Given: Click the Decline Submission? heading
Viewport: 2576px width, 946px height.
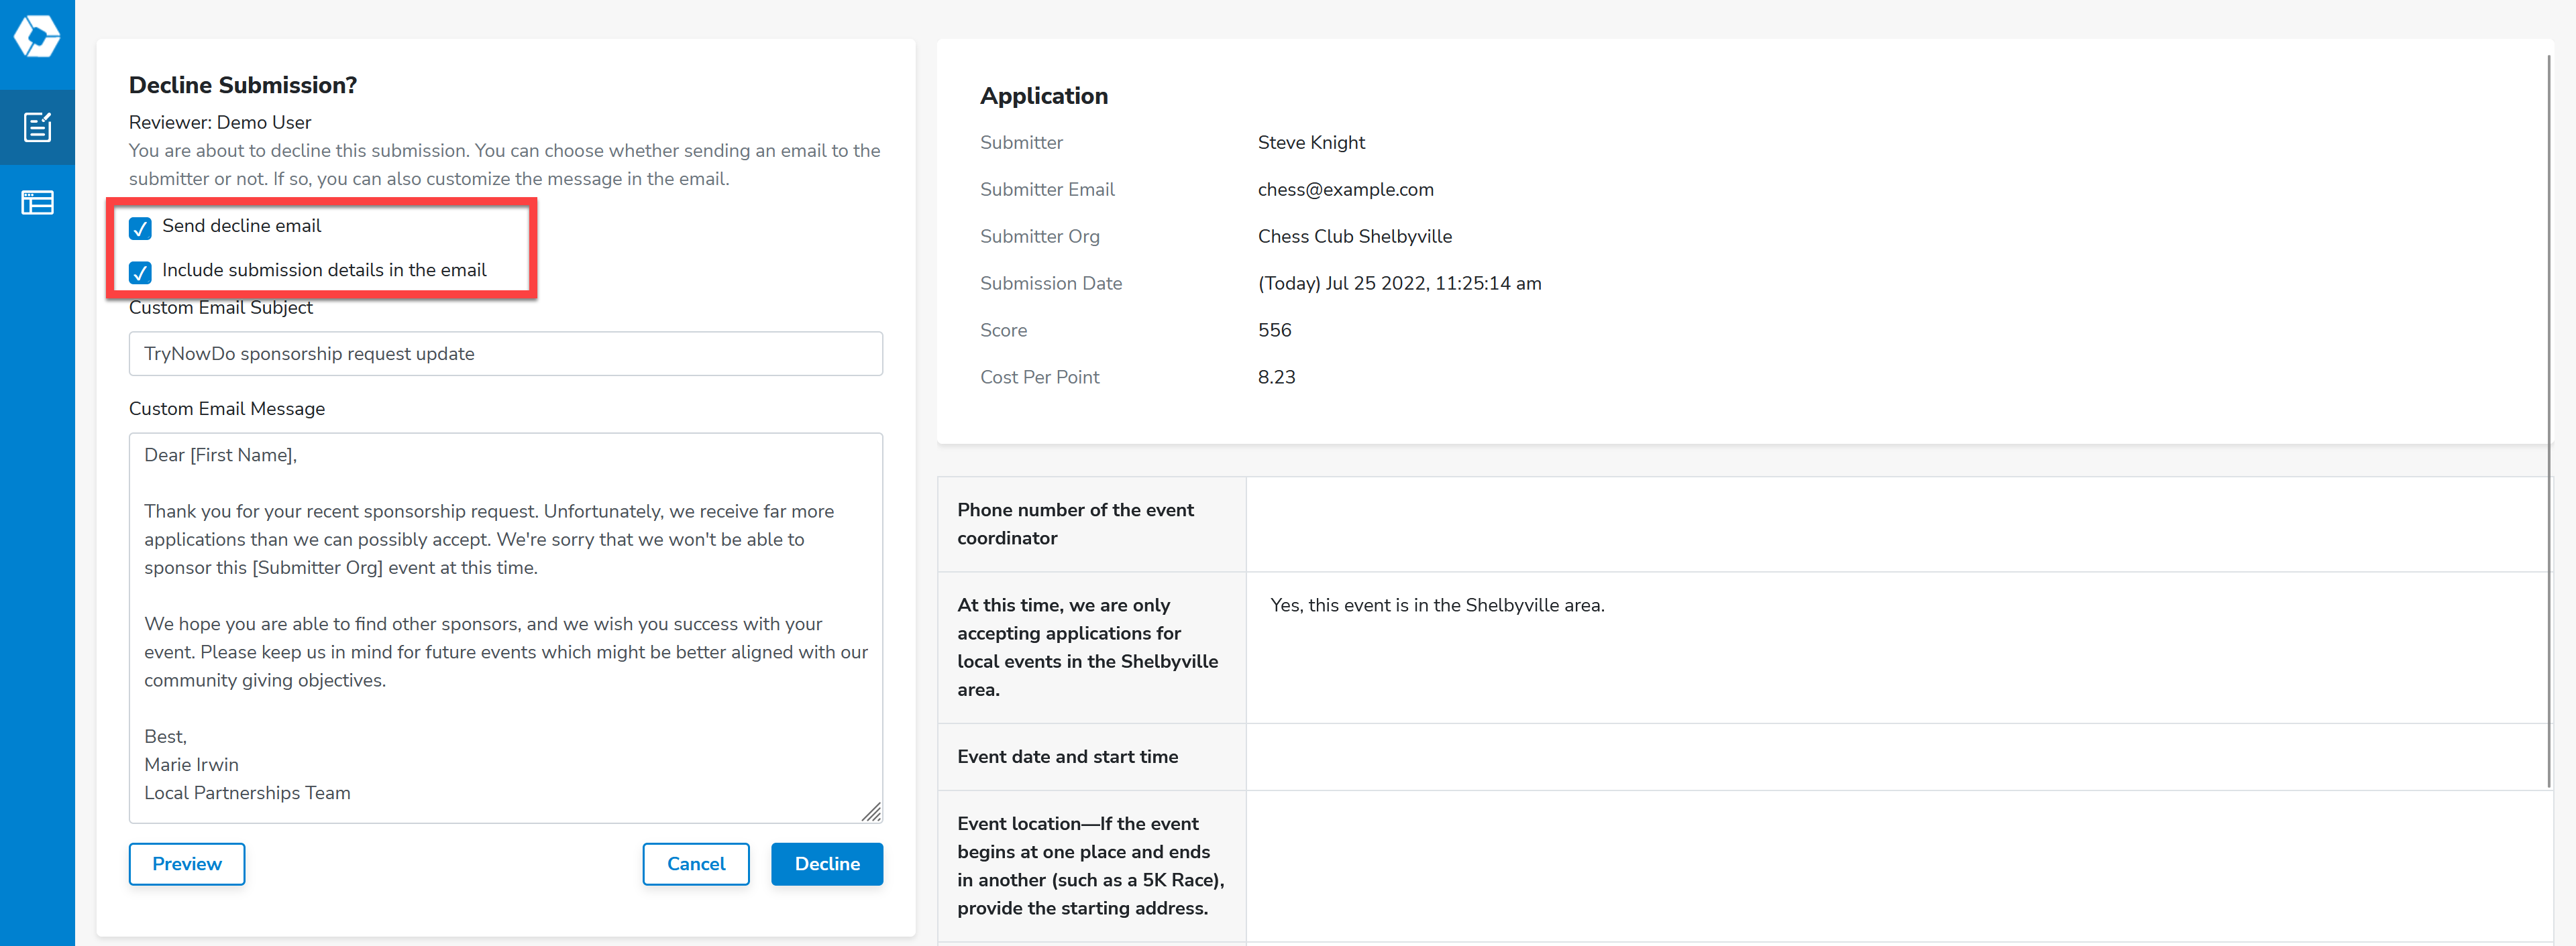Looking at the screenshot, I should point(243,85).
